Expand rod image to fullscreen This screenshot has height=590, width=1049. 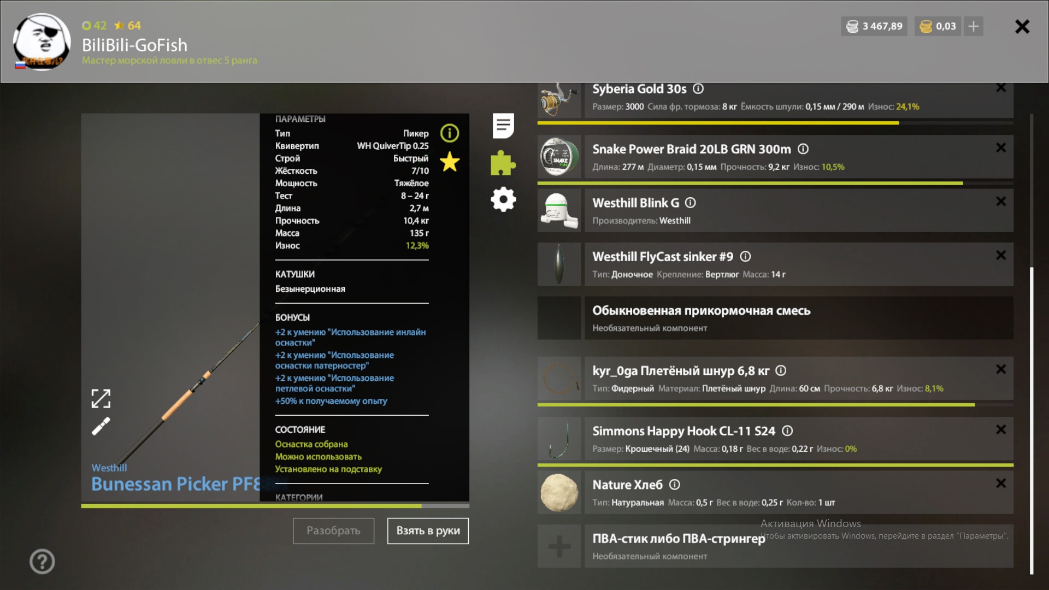(101, 398)
